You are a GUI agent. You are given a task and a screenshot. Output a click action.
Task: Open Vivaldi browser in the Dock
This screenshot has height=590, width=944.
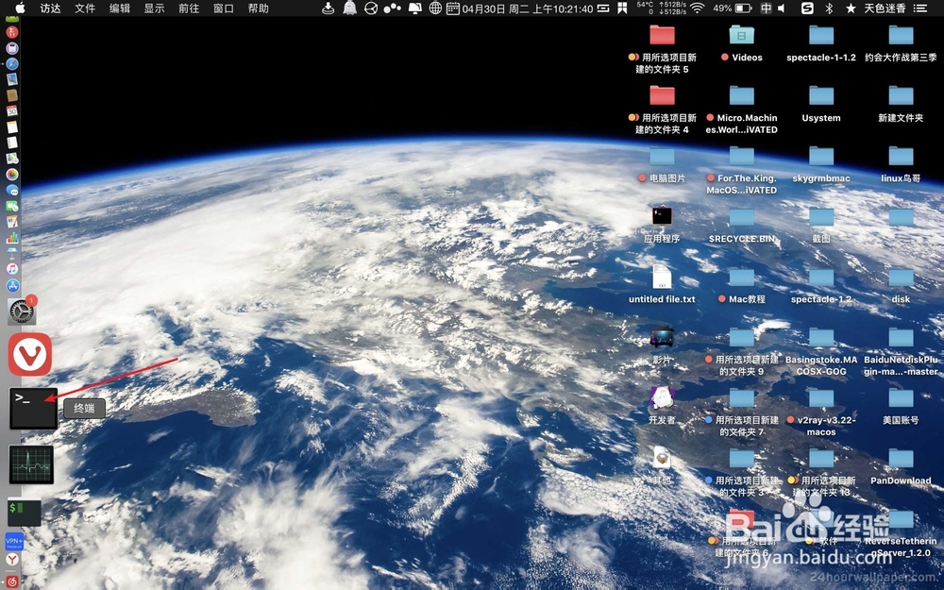coord(30,354)
